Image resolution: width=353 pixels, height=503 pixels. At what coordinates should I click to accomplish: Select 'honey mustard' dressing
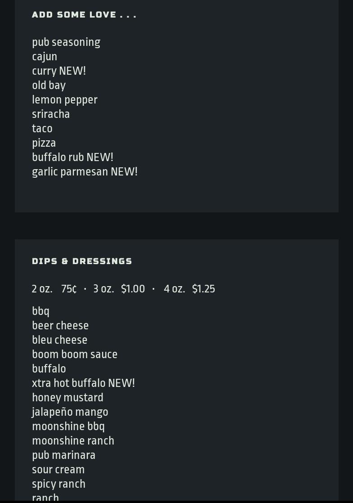click(67, 398)
